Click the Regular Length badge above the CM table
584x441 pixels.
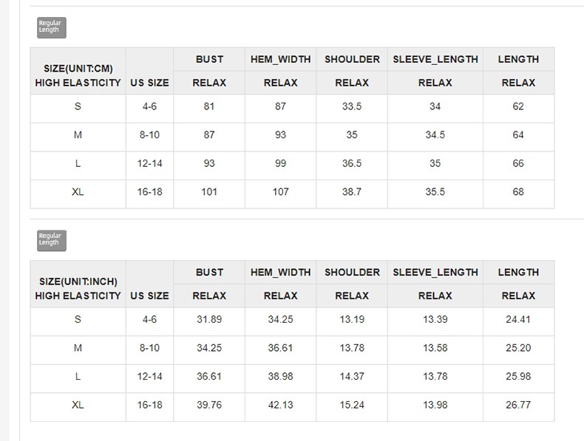click(x=51, y=27)
